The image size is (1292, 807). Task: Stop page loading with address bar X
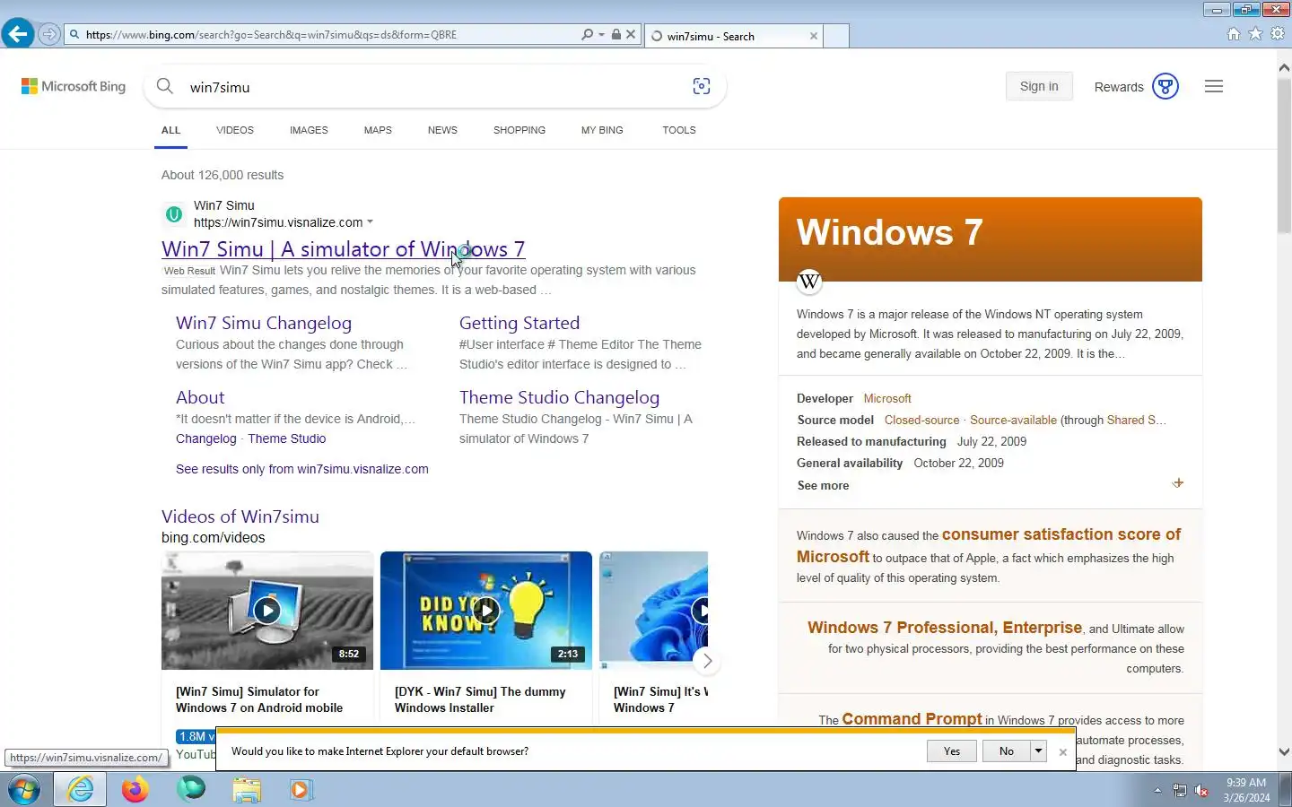pos(631,34)
